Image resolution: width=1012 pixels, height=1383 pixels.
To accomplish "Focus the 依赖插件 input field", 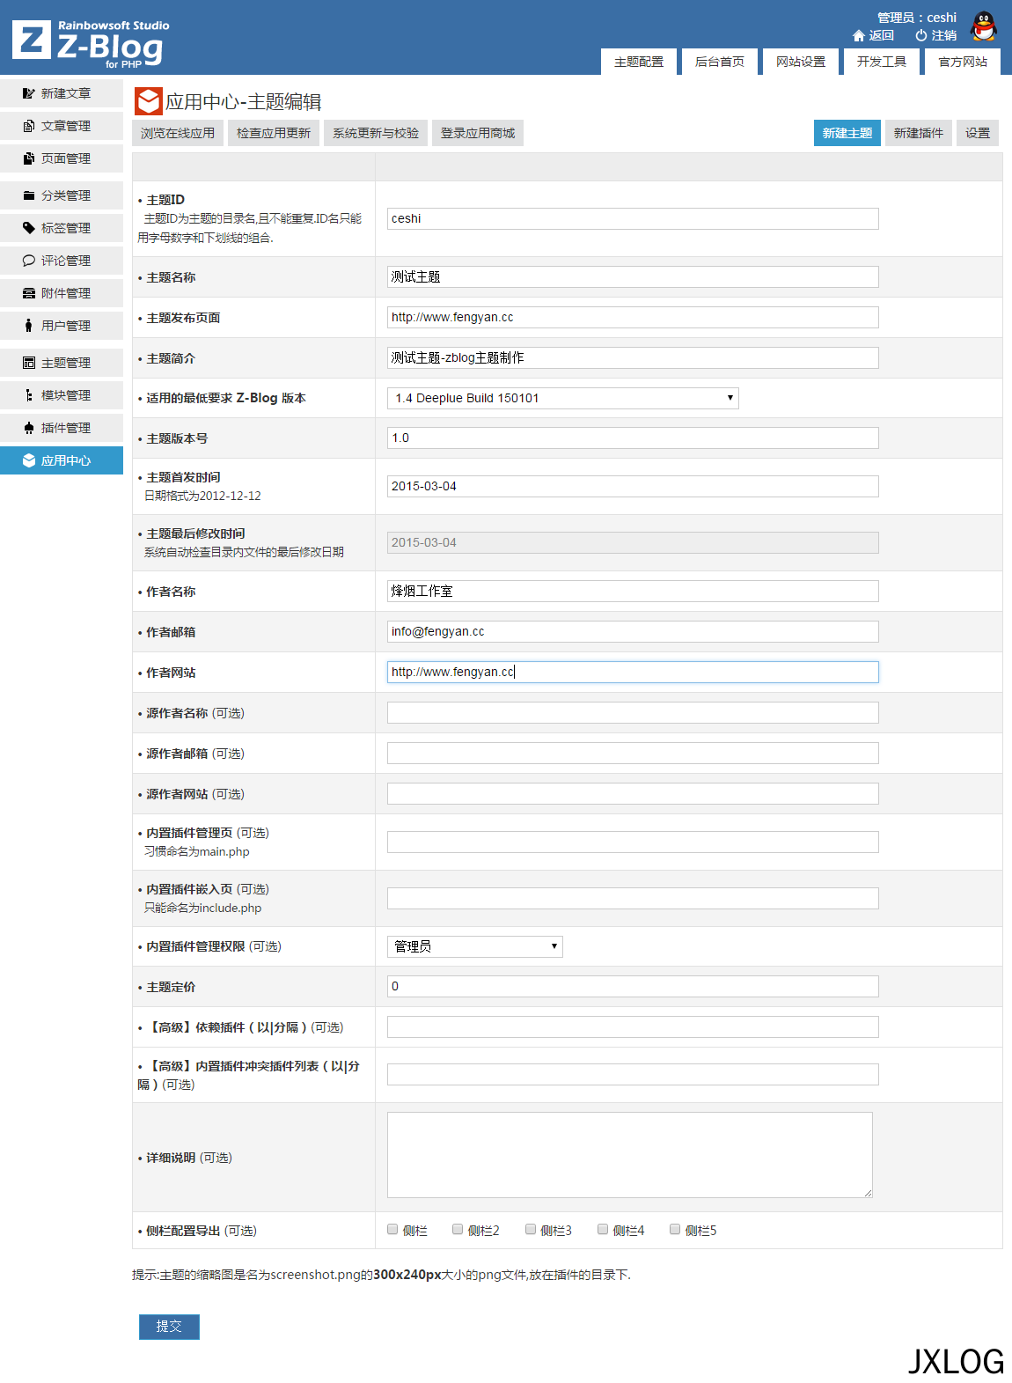I will [x=633, y=1026].
